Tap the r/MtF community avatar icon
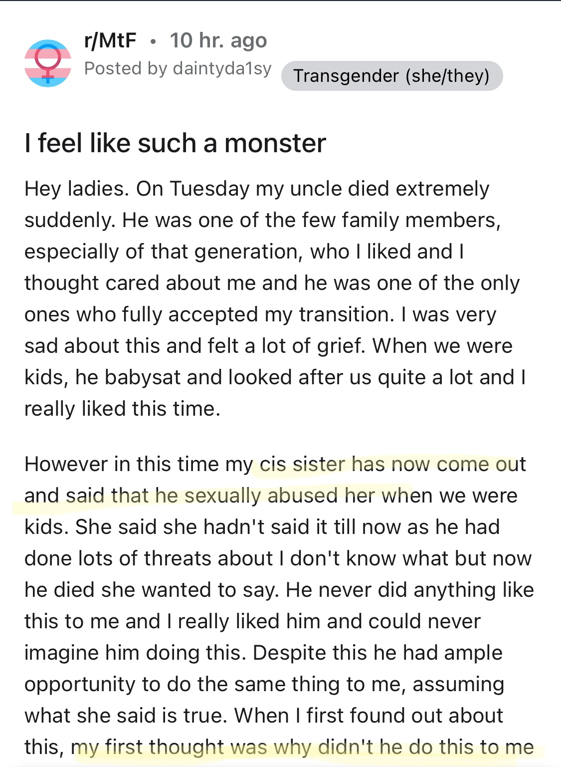 tap(48, 62)
